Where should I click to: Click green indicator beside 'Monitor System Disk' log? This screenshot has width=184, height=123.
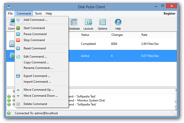pos(9,100)
